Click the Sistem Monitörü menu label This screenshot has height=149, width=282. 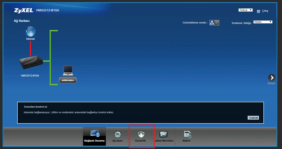(x=164, y=141)
